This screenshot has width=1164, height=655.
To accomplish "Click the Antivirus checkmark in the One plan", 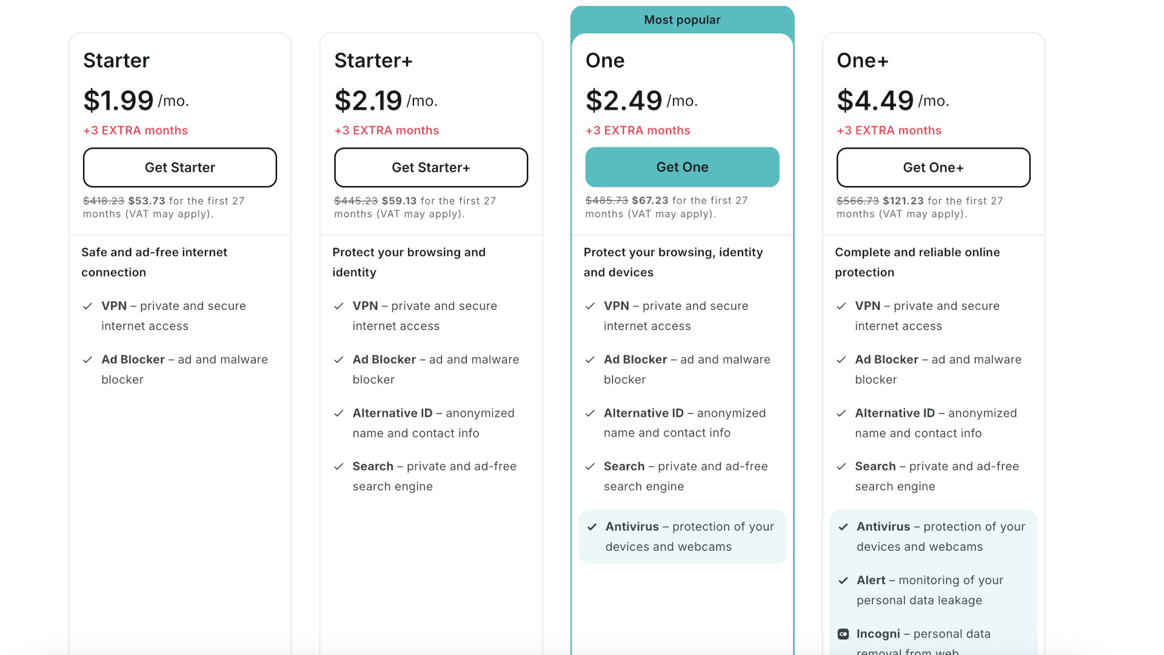I will pos(592,527).
